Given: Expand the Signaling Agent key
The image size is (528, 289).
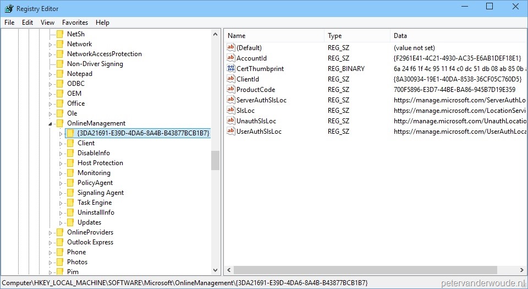Looking at the screenshot, I should click(61, 193).
